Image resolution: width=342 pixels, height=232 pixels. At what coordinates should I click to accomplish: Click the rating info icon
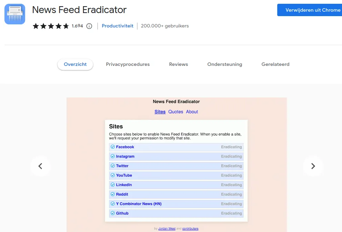(x=89, y=26)
